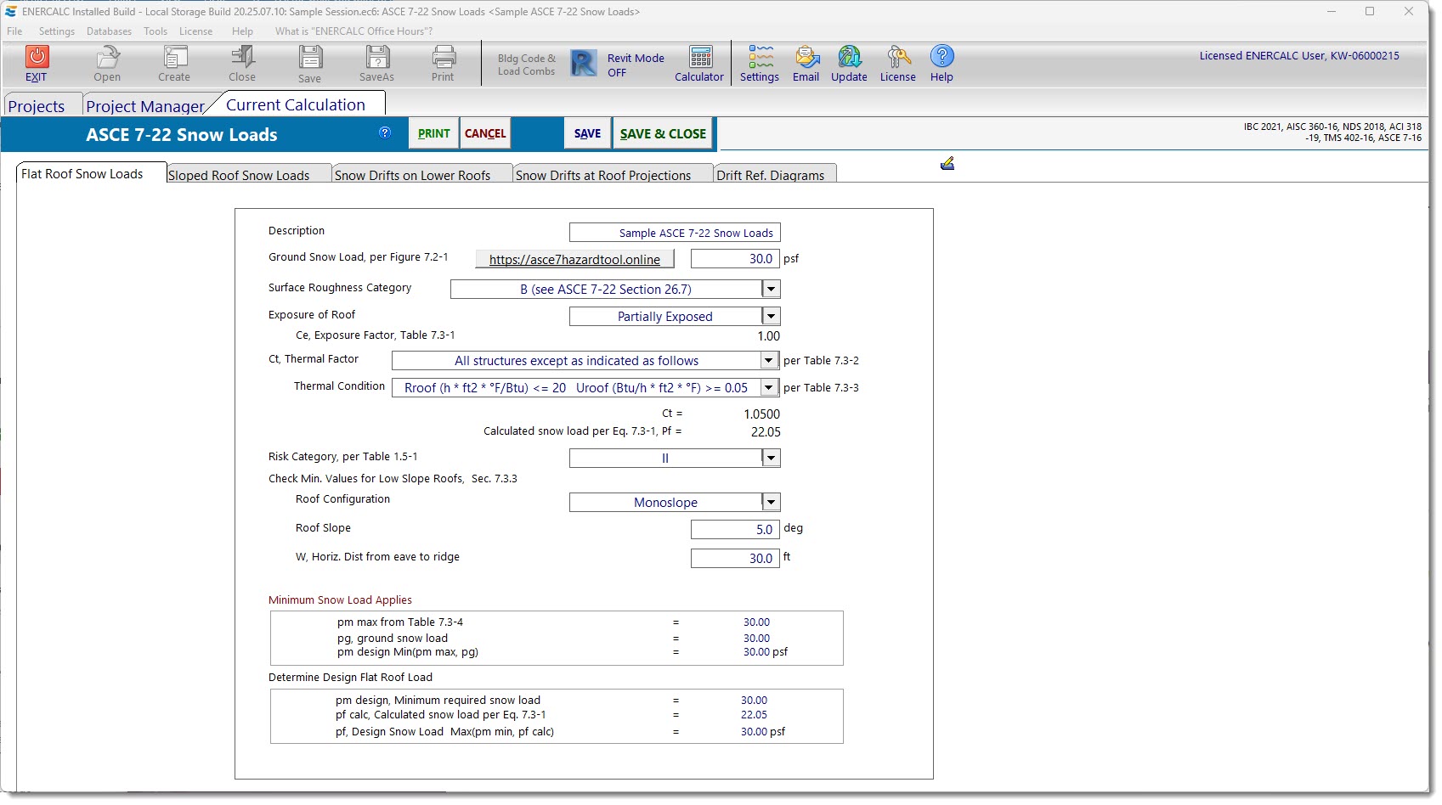This screenshot has height=805, width=1442.
Task: Click the Roof Slope input field
Action: [735, 530]
